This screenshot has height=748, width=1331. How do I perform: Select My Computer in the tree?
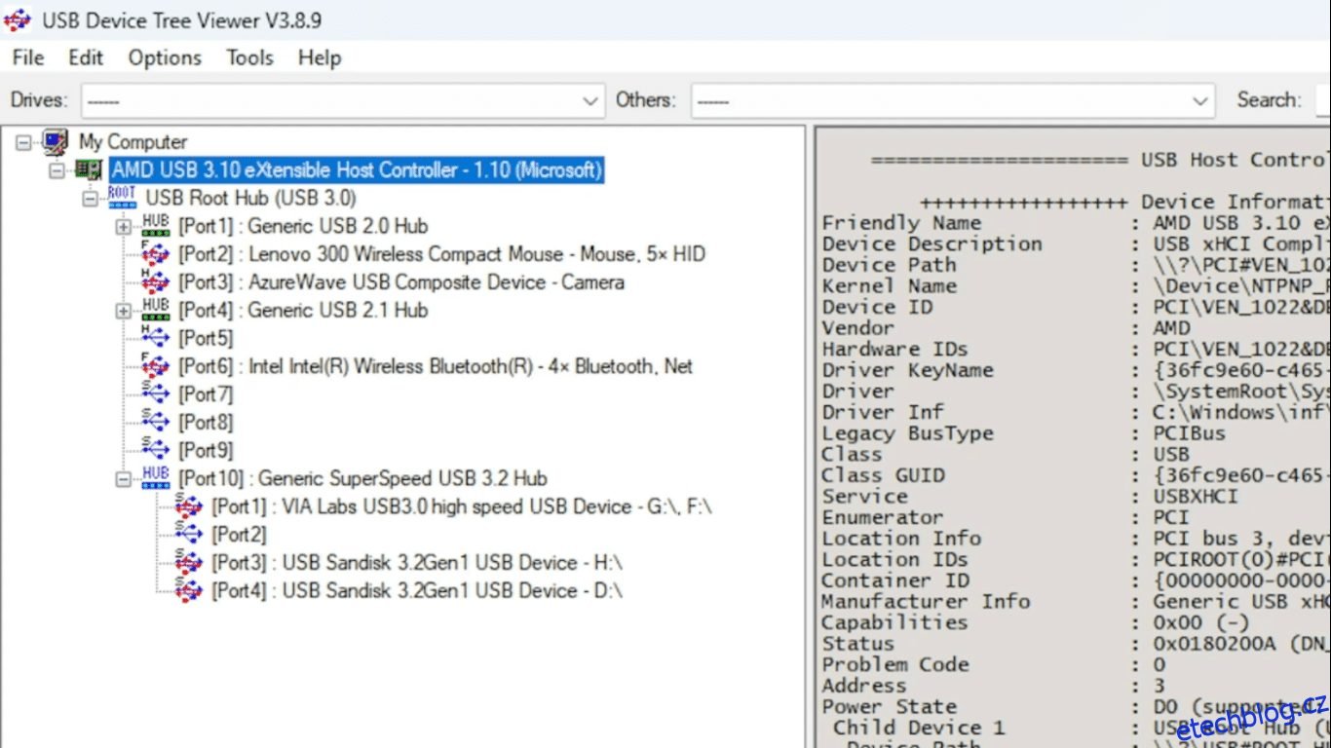[x=133, y=142]
